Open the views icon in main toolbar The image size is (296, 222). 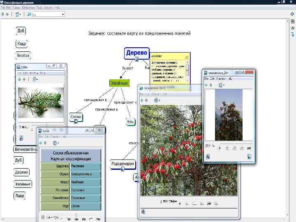(18, 14)
